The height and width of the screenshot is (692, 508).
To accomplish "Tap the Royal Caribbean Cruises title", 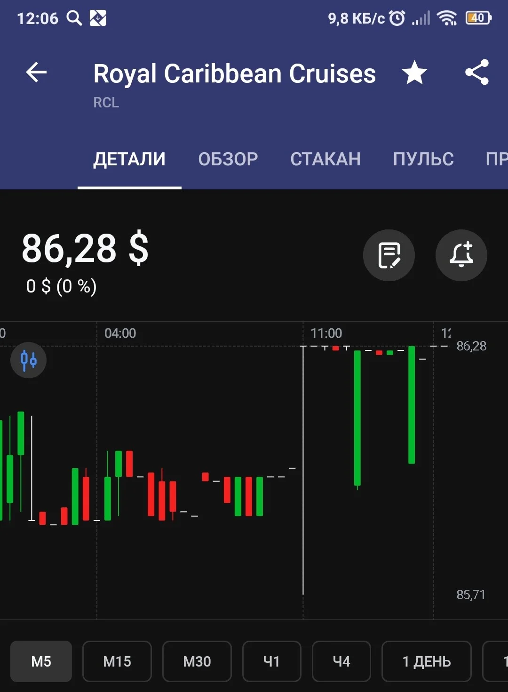I will click(235, 73).
